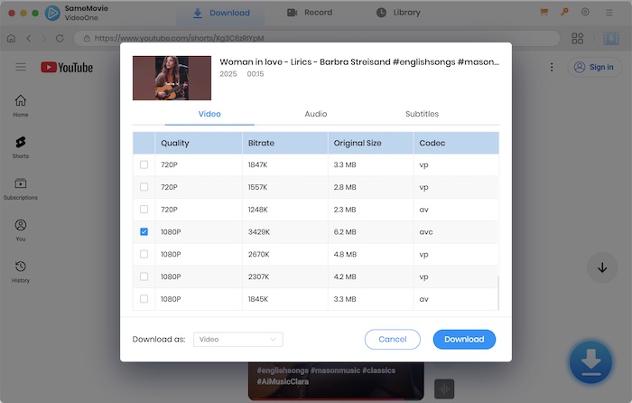Screen dimensions: 632x403
Task: Click the blue Download button in dialog
Action: [464, 339]
